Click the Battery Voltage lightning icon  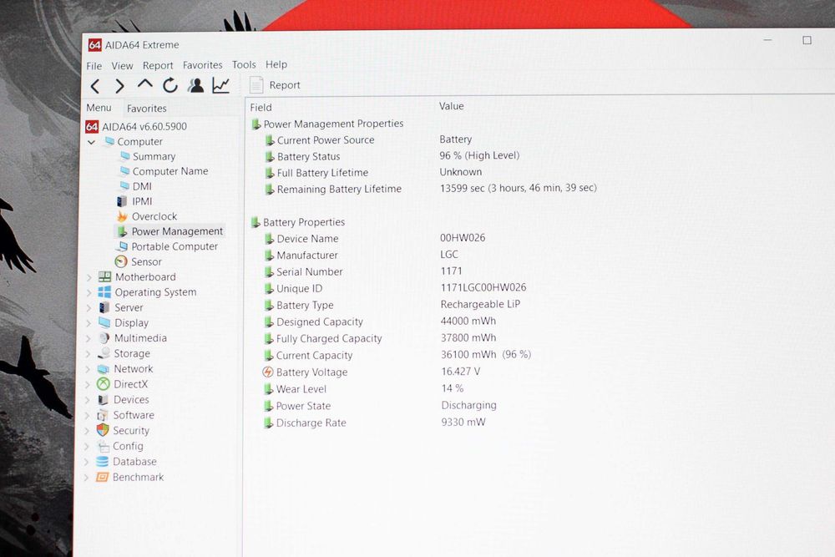click(268, 372)
